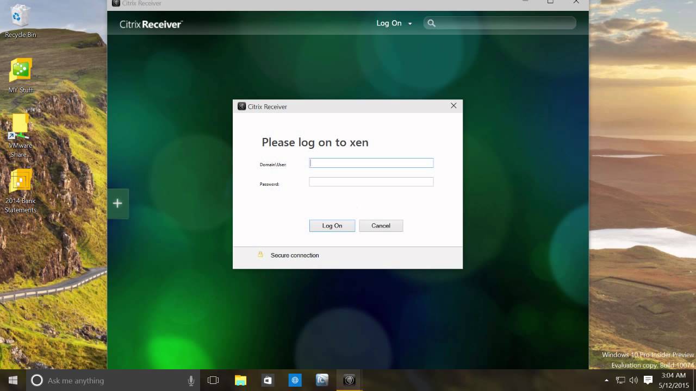Close the Citrix Receiver logon dialog
This screenshot has width=696, height=391.
click(x=453, y=106)
